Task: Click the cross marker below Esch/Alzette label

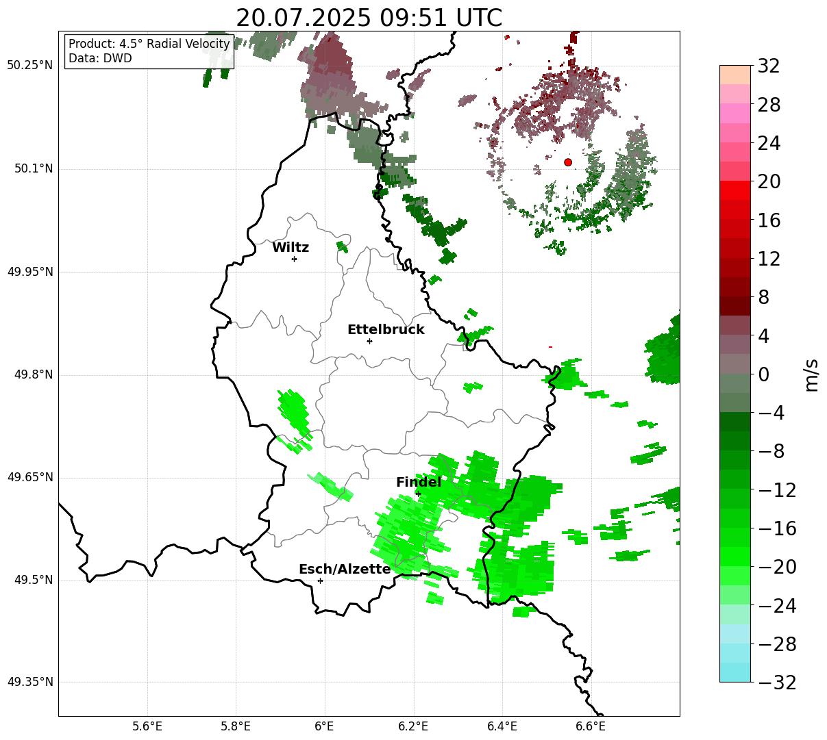Action: click(x=320, y=580)
